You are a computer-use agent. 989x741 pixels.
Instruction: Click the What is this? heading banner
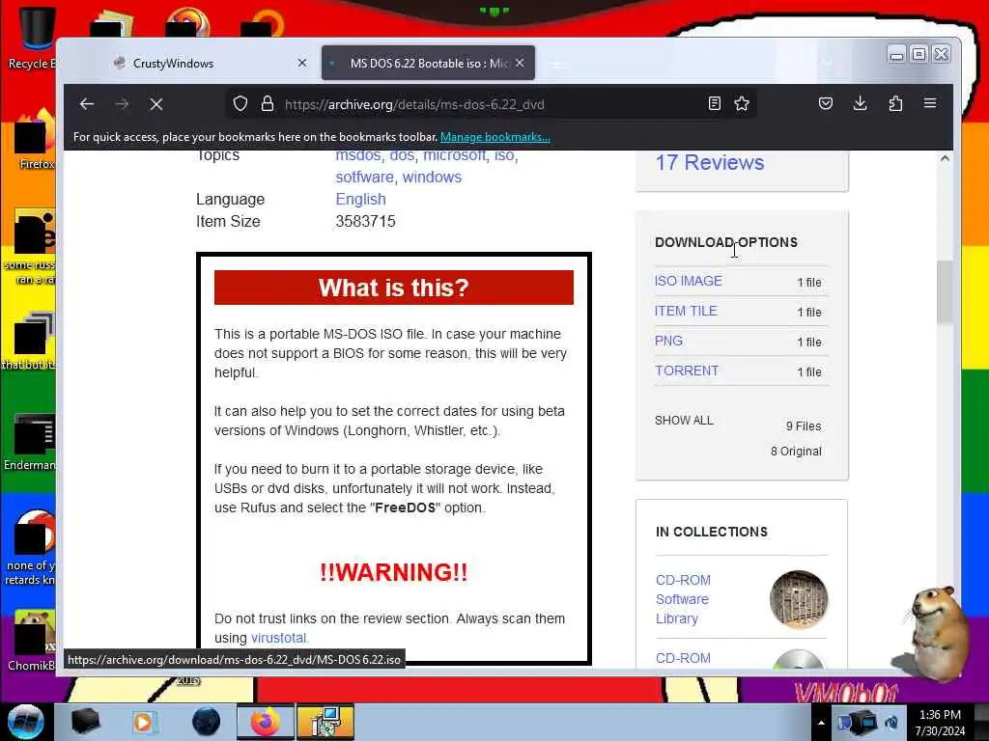[394, 288]
